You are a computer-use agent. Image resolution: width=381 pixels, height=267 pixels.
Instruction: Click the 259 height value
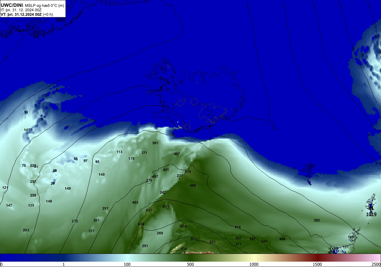tap(33, 195)
